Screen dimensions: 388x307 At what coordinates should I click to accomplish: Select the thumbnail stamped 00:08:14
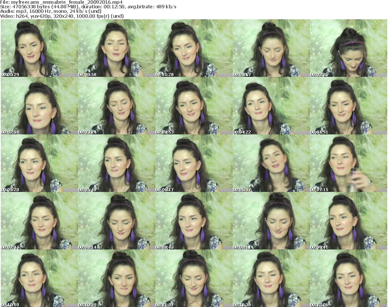pyautogui.click(x=117, y=221)
